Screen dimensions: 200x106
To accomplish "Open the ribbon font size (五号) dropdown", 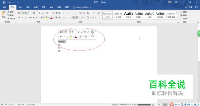I will point(37,13).
